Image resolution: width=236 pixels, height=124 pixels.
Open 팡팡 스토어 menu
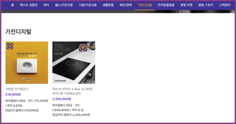[x=206, y=5]
